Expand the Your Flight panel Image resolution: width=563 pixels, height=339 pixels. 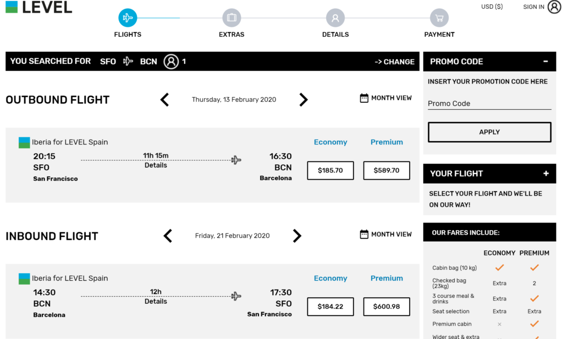pyautogui.click(x=546, y=173)
